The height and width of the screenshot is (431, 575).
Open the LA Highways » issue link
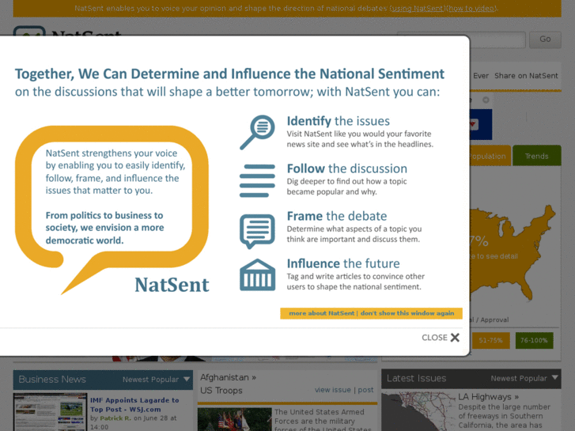coord(489,397)
